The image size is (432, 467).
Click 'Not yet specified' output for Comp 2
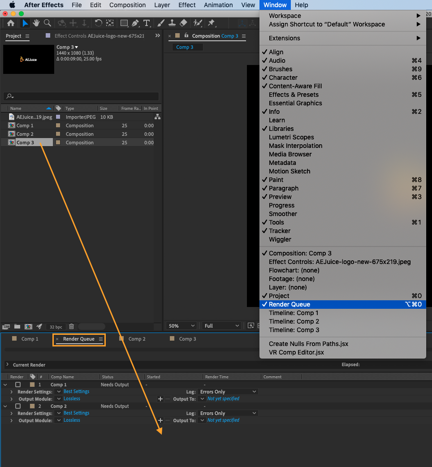coord(223,420)
